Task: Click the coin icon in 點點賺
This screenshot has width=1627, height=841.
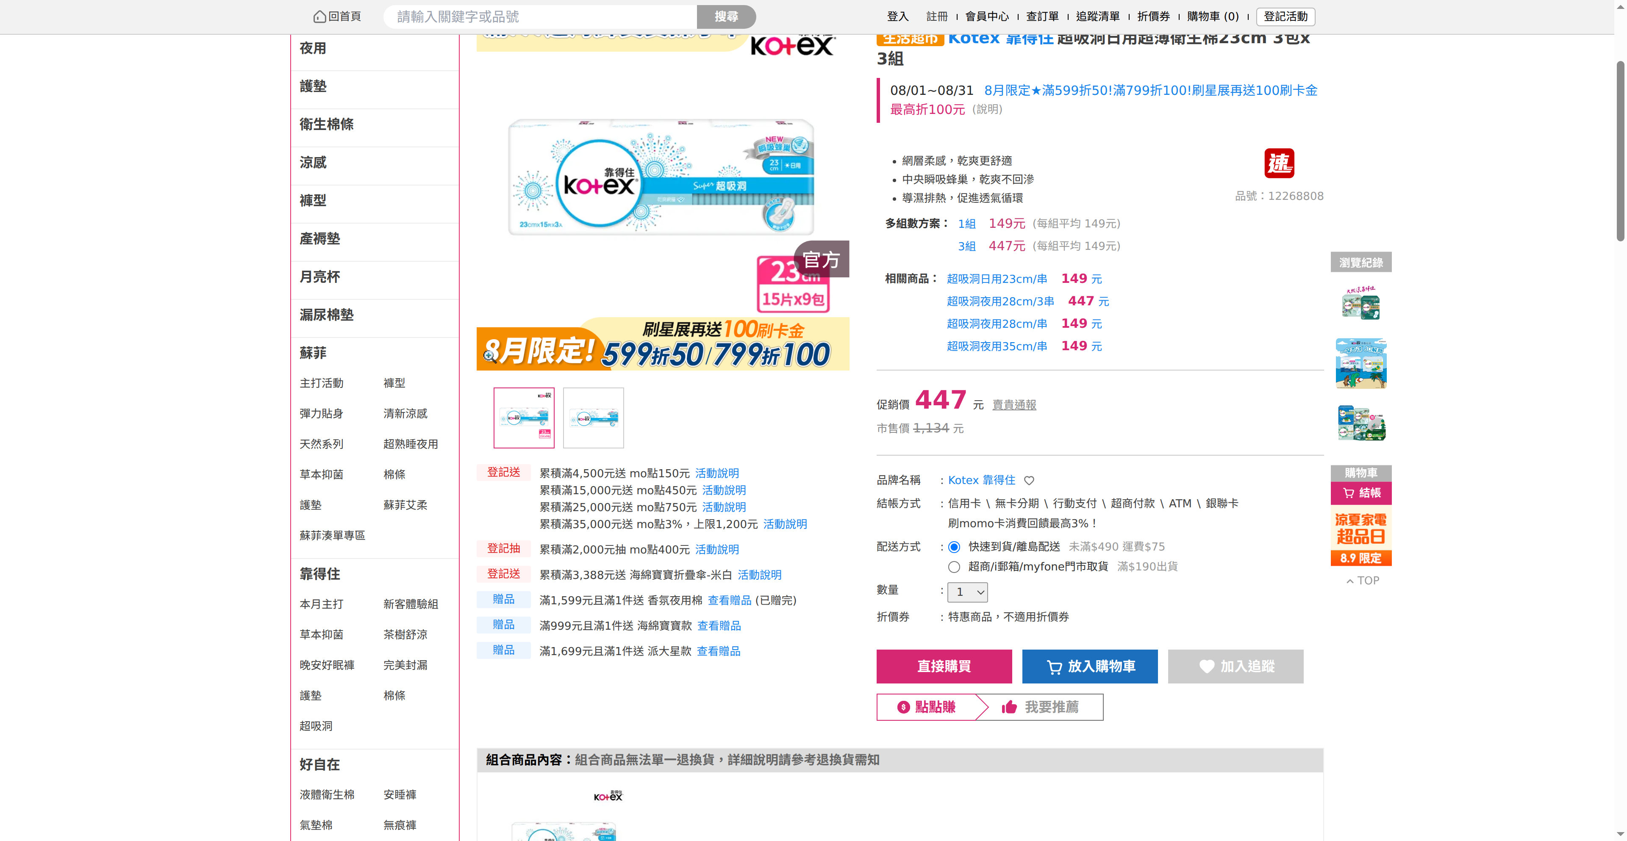Action: click(903, 707)
